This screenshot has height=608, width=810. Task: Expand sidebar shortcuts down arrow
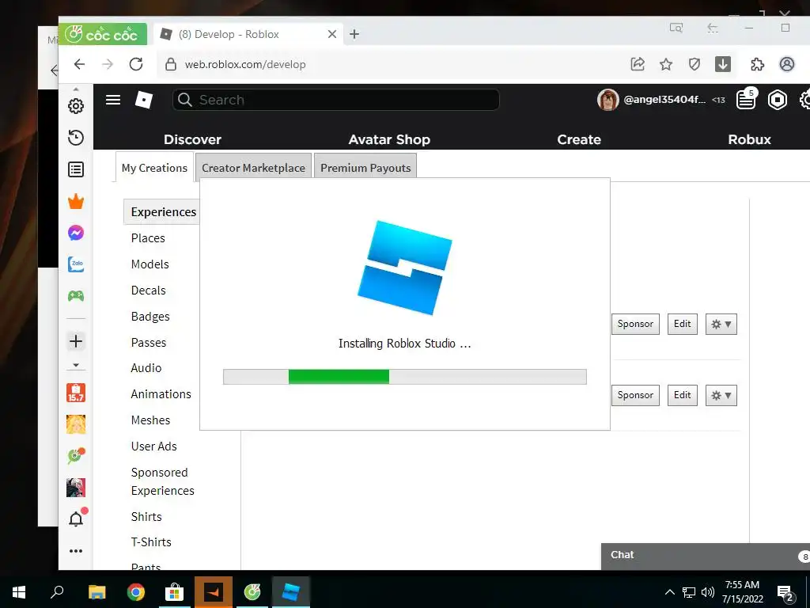76,366
